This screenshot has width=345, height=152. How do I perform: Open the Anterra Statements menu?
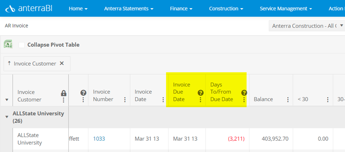point(129,9)
